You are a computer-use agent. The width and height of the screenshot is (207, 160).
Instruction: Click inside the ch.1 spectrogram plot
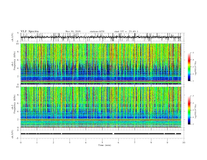click(x=101, y=64)
